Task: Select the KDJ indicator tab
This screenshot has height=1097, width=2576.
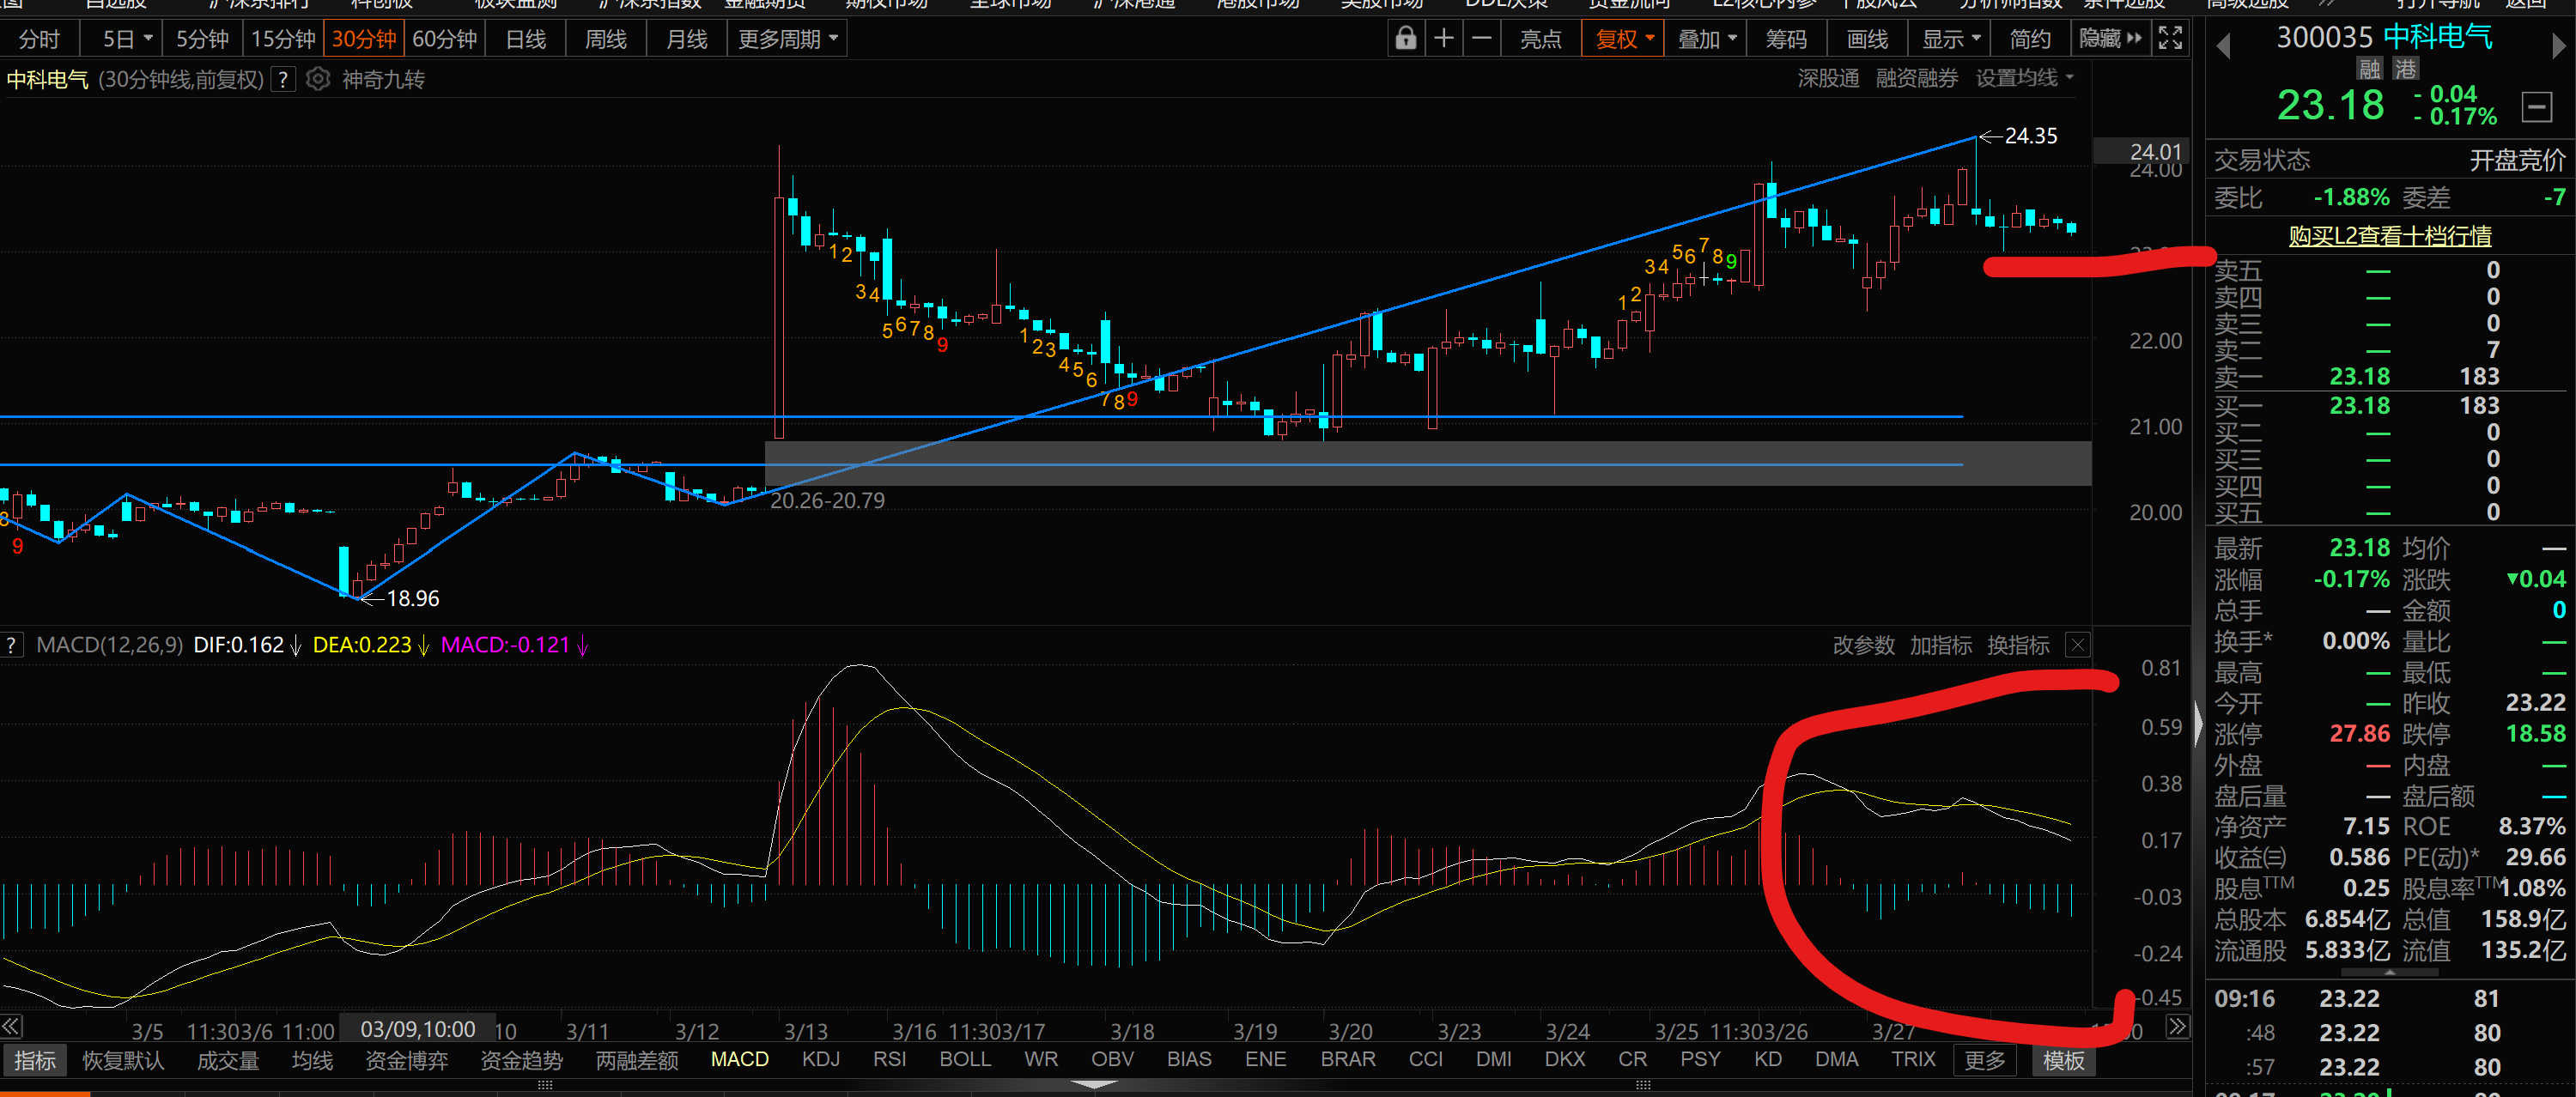Action: 820,1059
